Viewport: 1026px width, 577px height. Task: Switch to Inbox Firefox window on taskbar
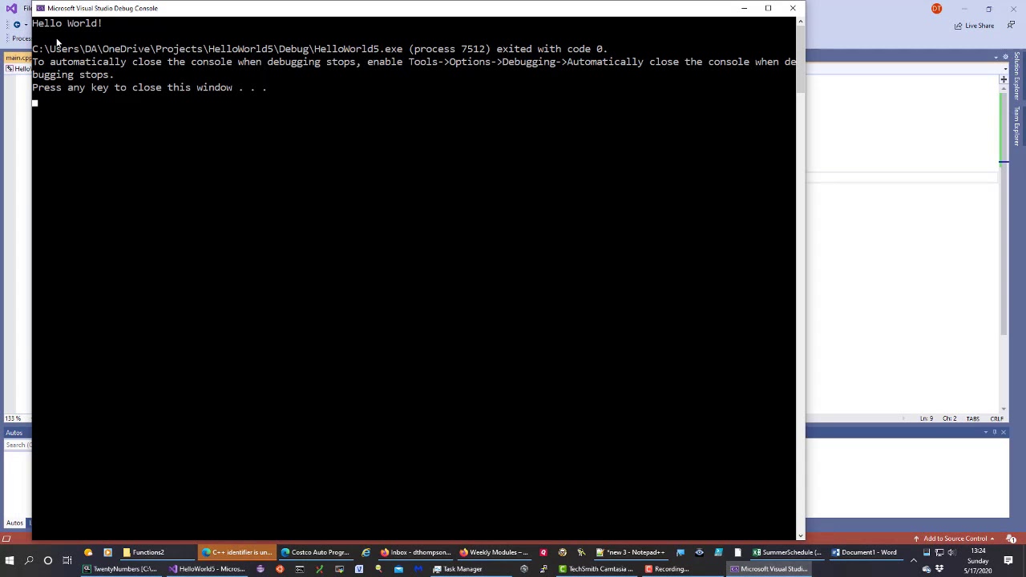point(416,552)
